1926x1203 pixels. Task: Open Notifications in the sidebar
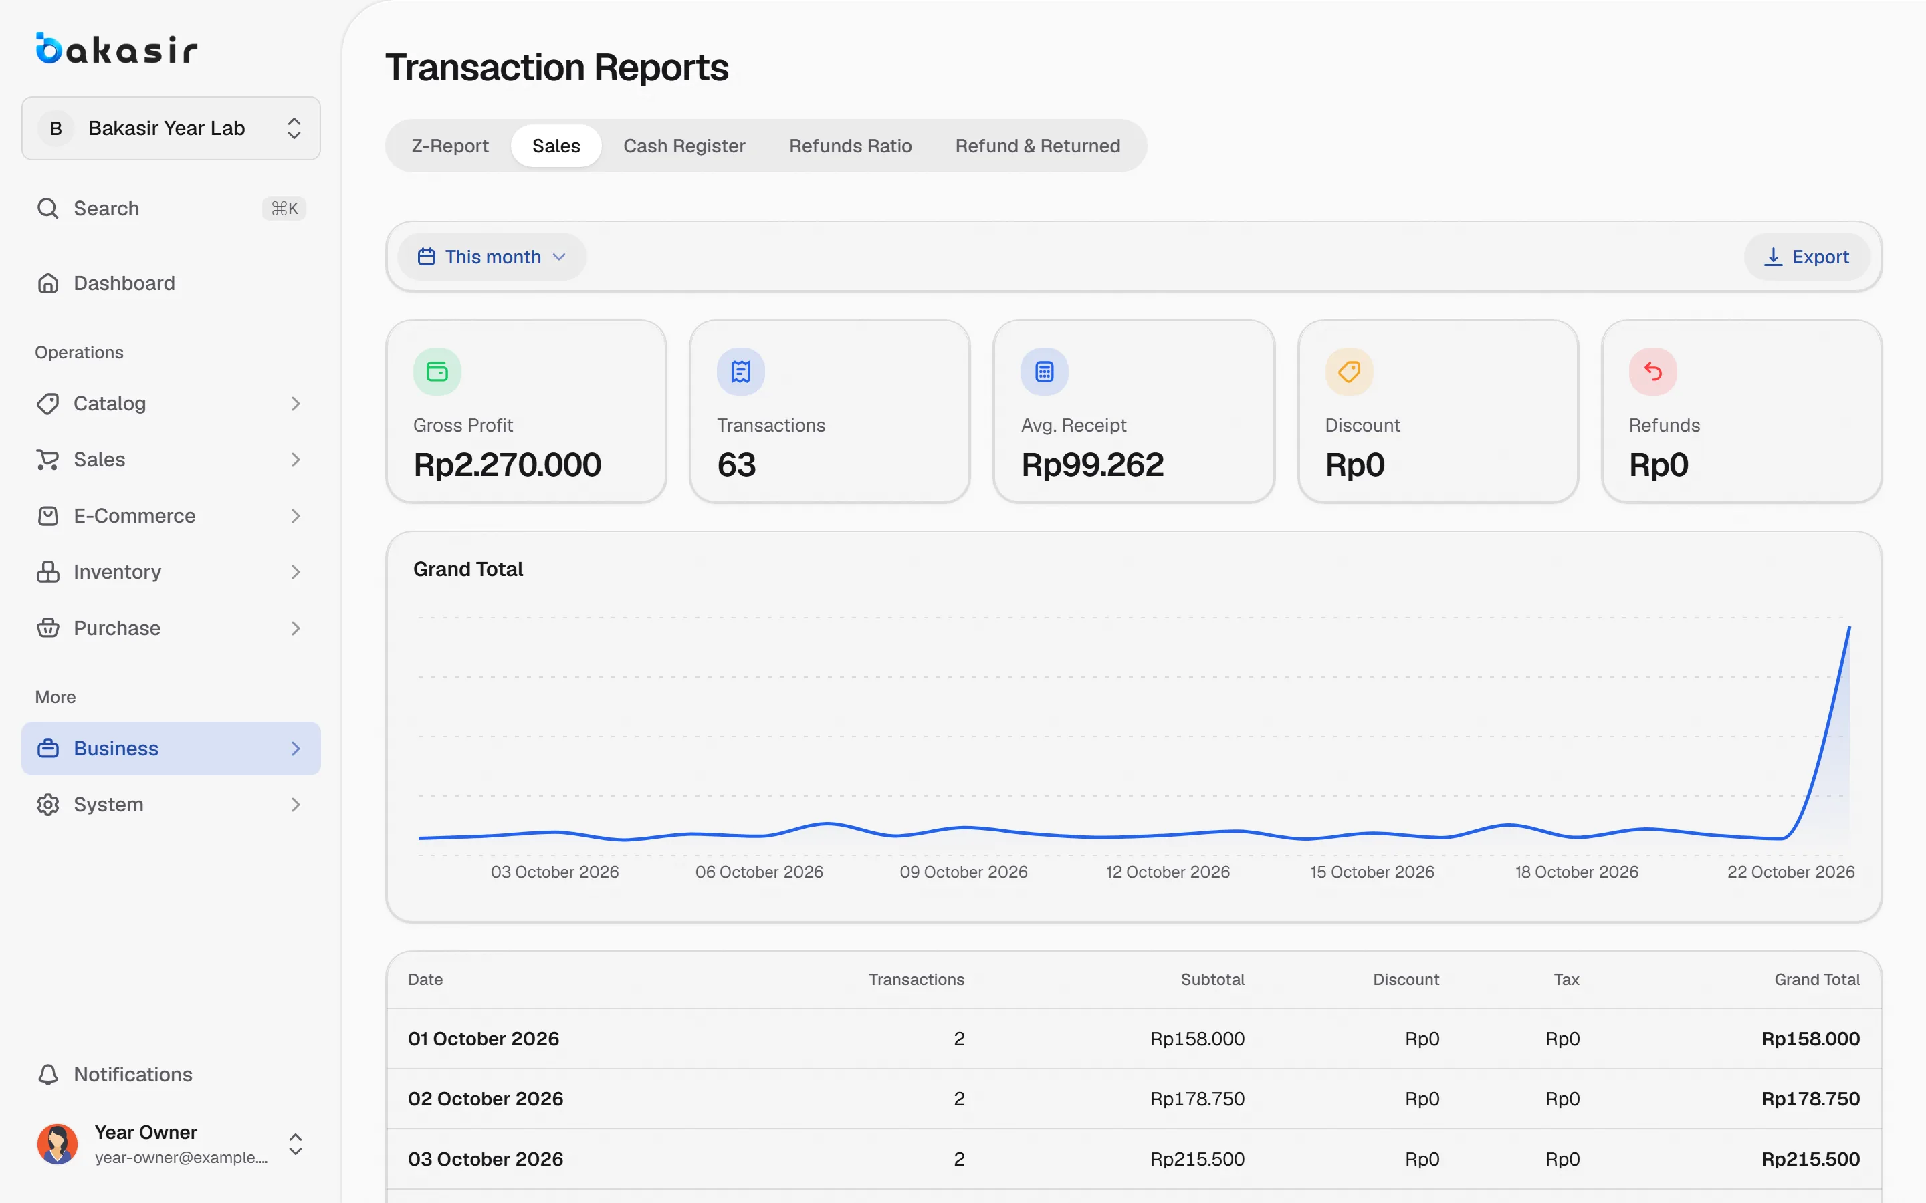coord(171,1074)
